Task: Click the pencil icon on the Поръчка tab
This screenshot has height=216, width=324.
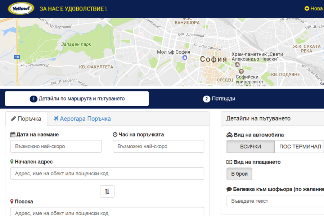Action: point(14,118)
